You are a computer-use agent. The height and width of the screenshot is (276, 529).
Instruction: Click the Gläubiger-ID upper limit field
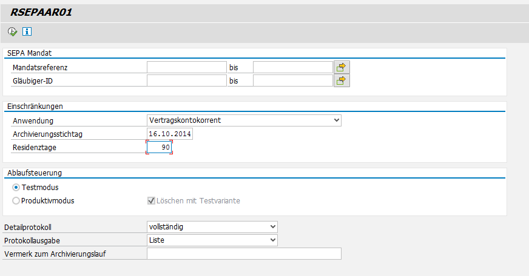[x=292, y=80]
